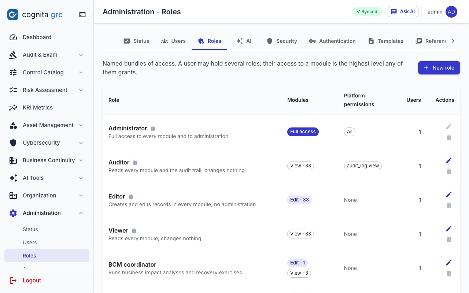Expand the AI Tools menu

(47, 178)
